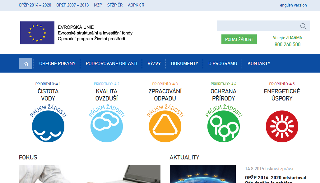320x183 pixels.
Task: Click the home icon in navigation bar
Action: (x=26, y=63)
